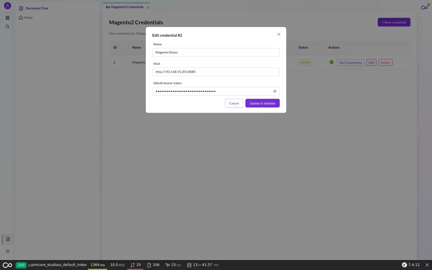Open the camera icon in lower sidebar

[8, 251]
